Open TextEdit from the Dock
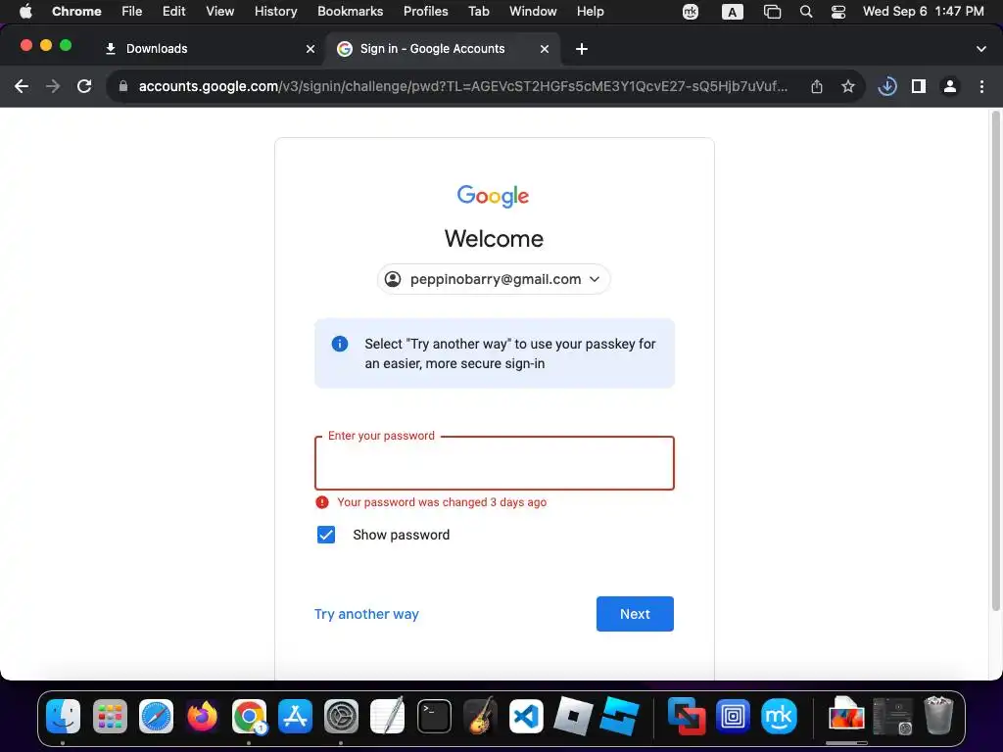The height and width of the screenshot is (752, 1003). 388,716
